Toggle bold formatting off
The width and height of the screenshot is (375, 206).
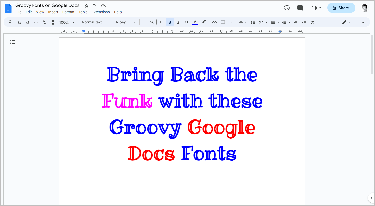tap(170, 22)
